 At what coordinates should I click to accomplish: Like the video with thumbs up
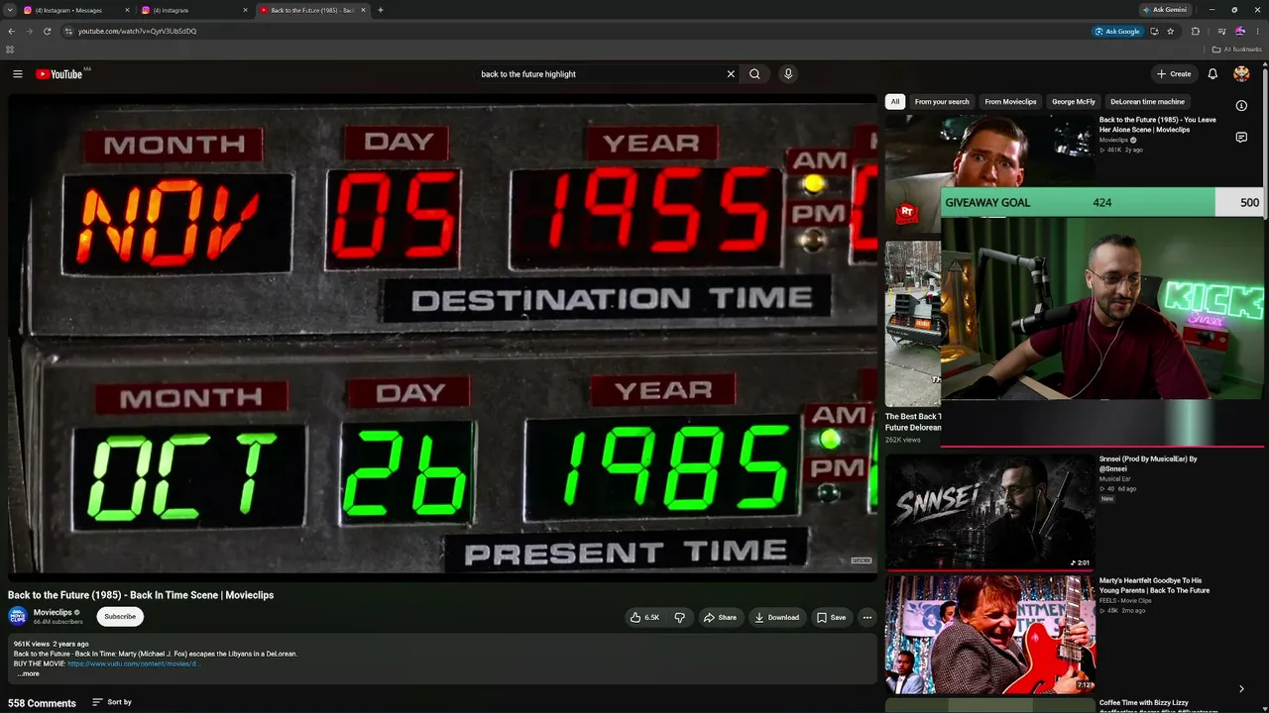pyautogui.click(x=644, y=617)
